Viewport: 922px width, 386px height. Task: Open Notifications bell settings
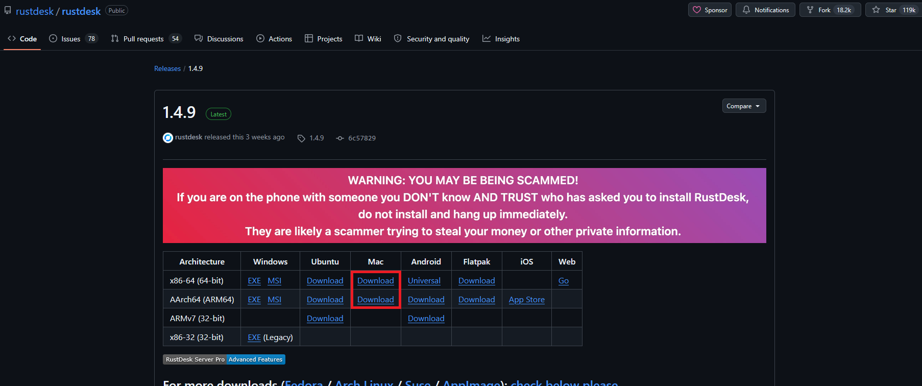pyautogui.click(x=765, y=10)
